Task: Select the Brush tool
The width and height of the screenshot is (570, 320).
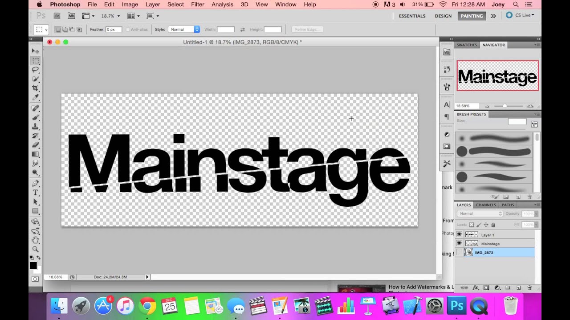Action: pos(36,117)
